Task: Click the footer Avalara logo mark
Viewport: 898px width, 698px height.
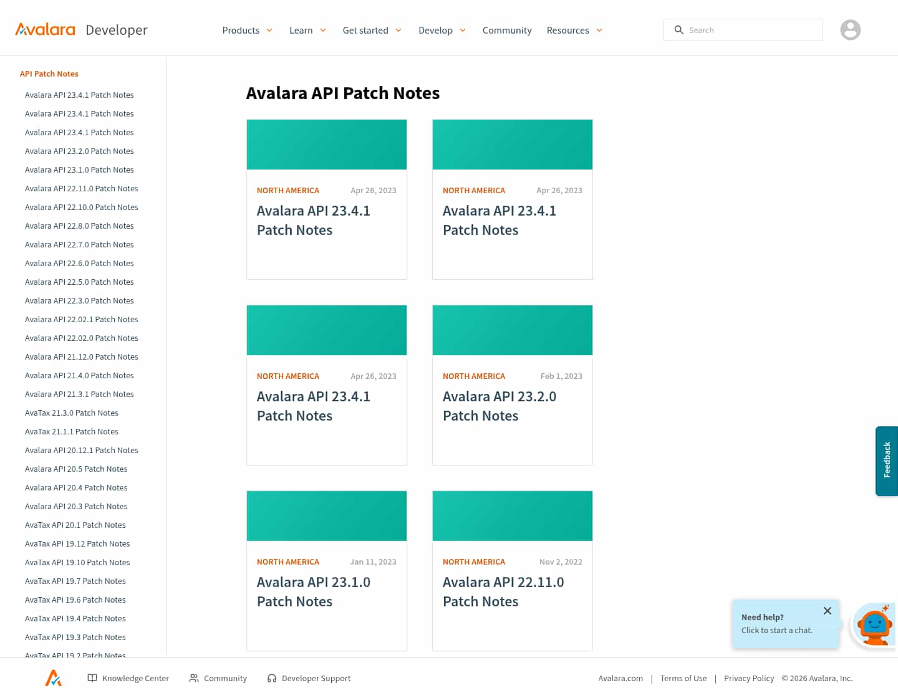Action: pyautogui.click(x=54, y=677)
